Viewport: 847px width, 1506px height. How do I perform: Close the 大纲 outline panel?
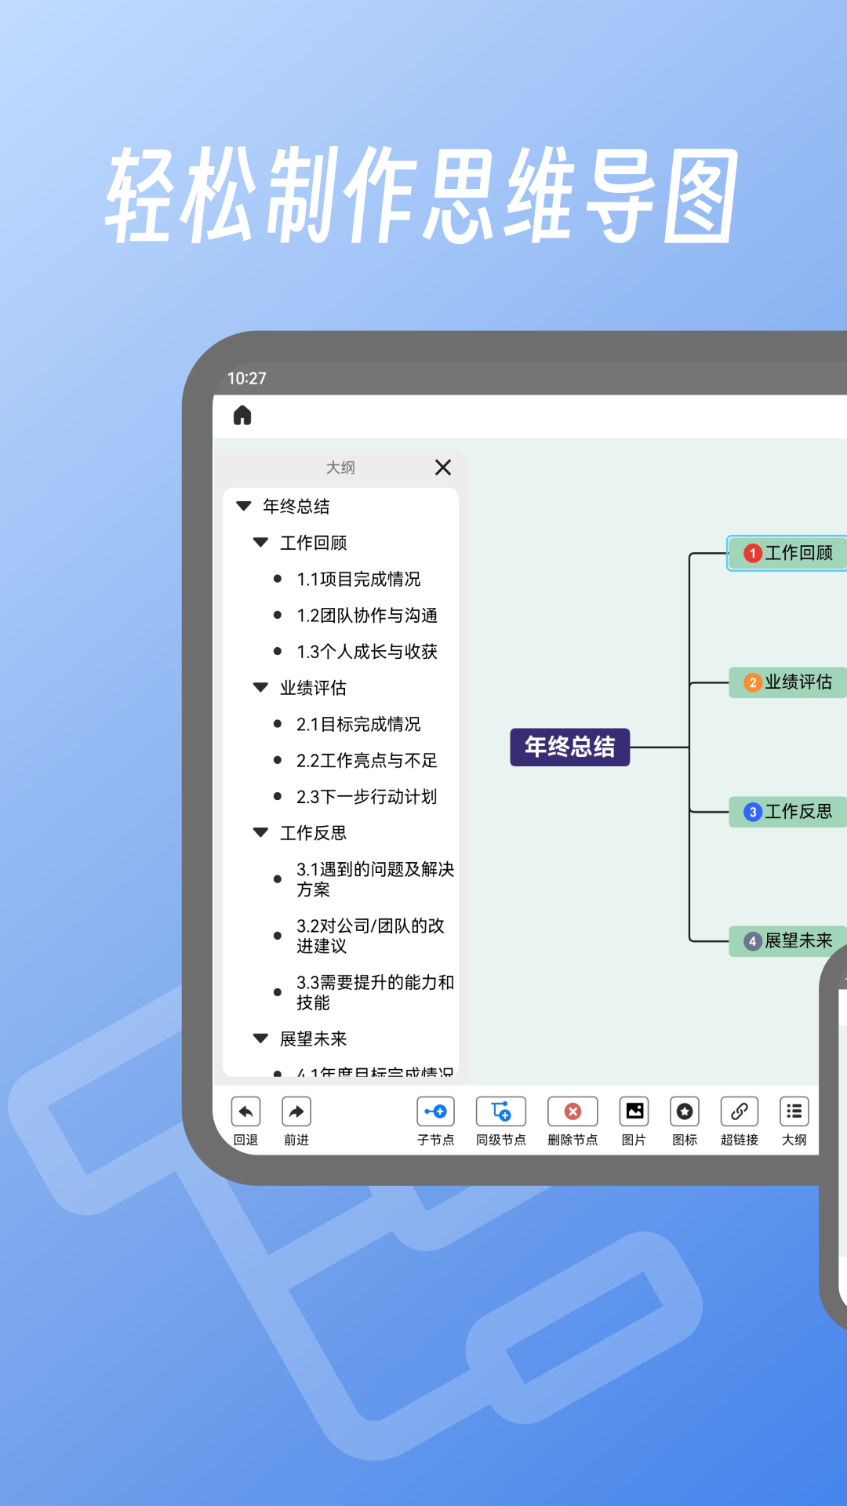(x=443, y=467)
